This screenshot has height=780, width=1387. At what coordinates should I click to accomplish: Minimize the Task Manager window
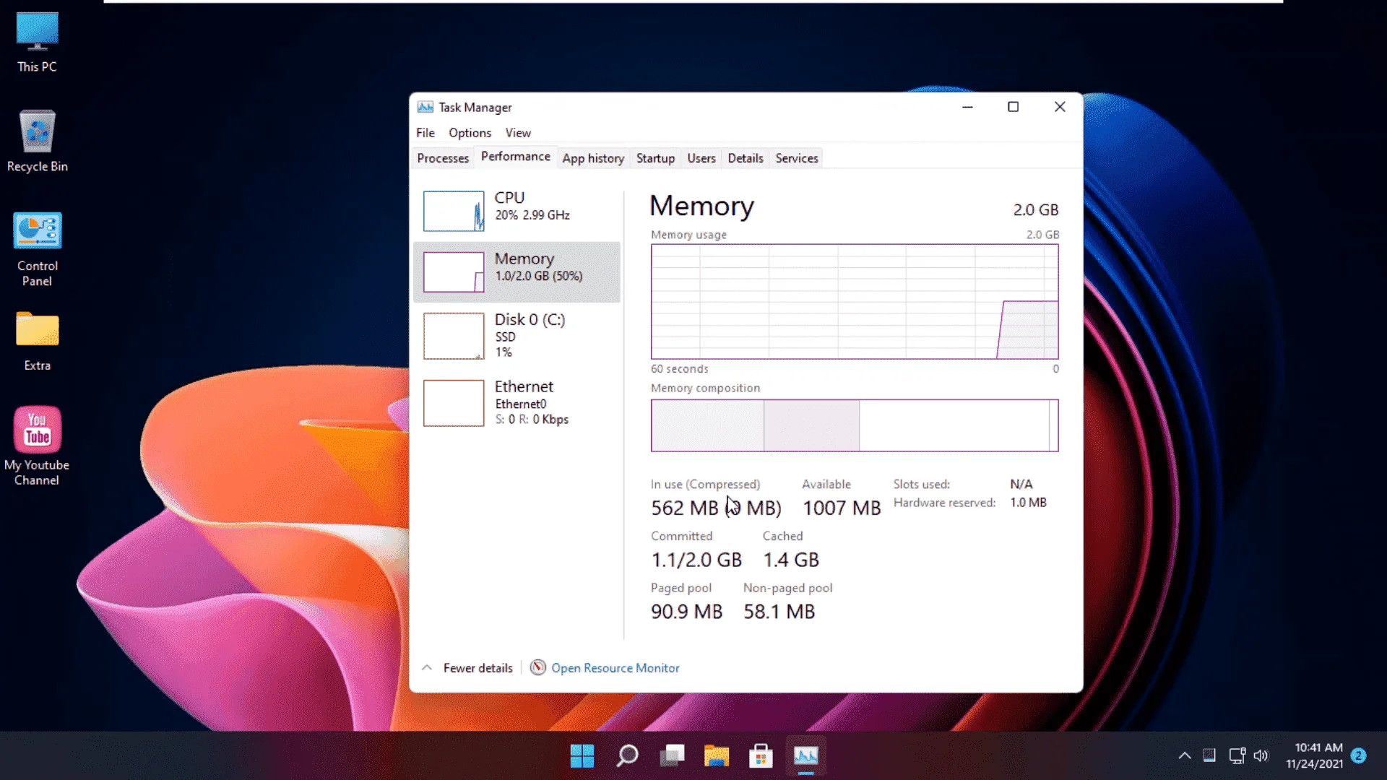click(x=967, y=107)
